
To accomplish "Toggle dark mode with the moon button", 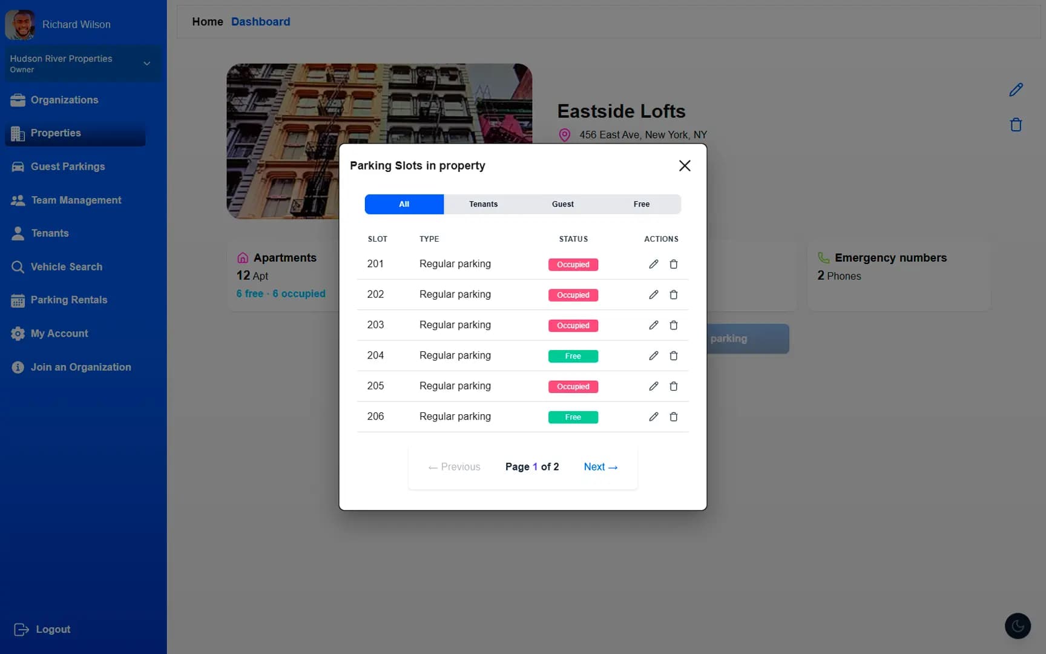I will coord(1018,626).
